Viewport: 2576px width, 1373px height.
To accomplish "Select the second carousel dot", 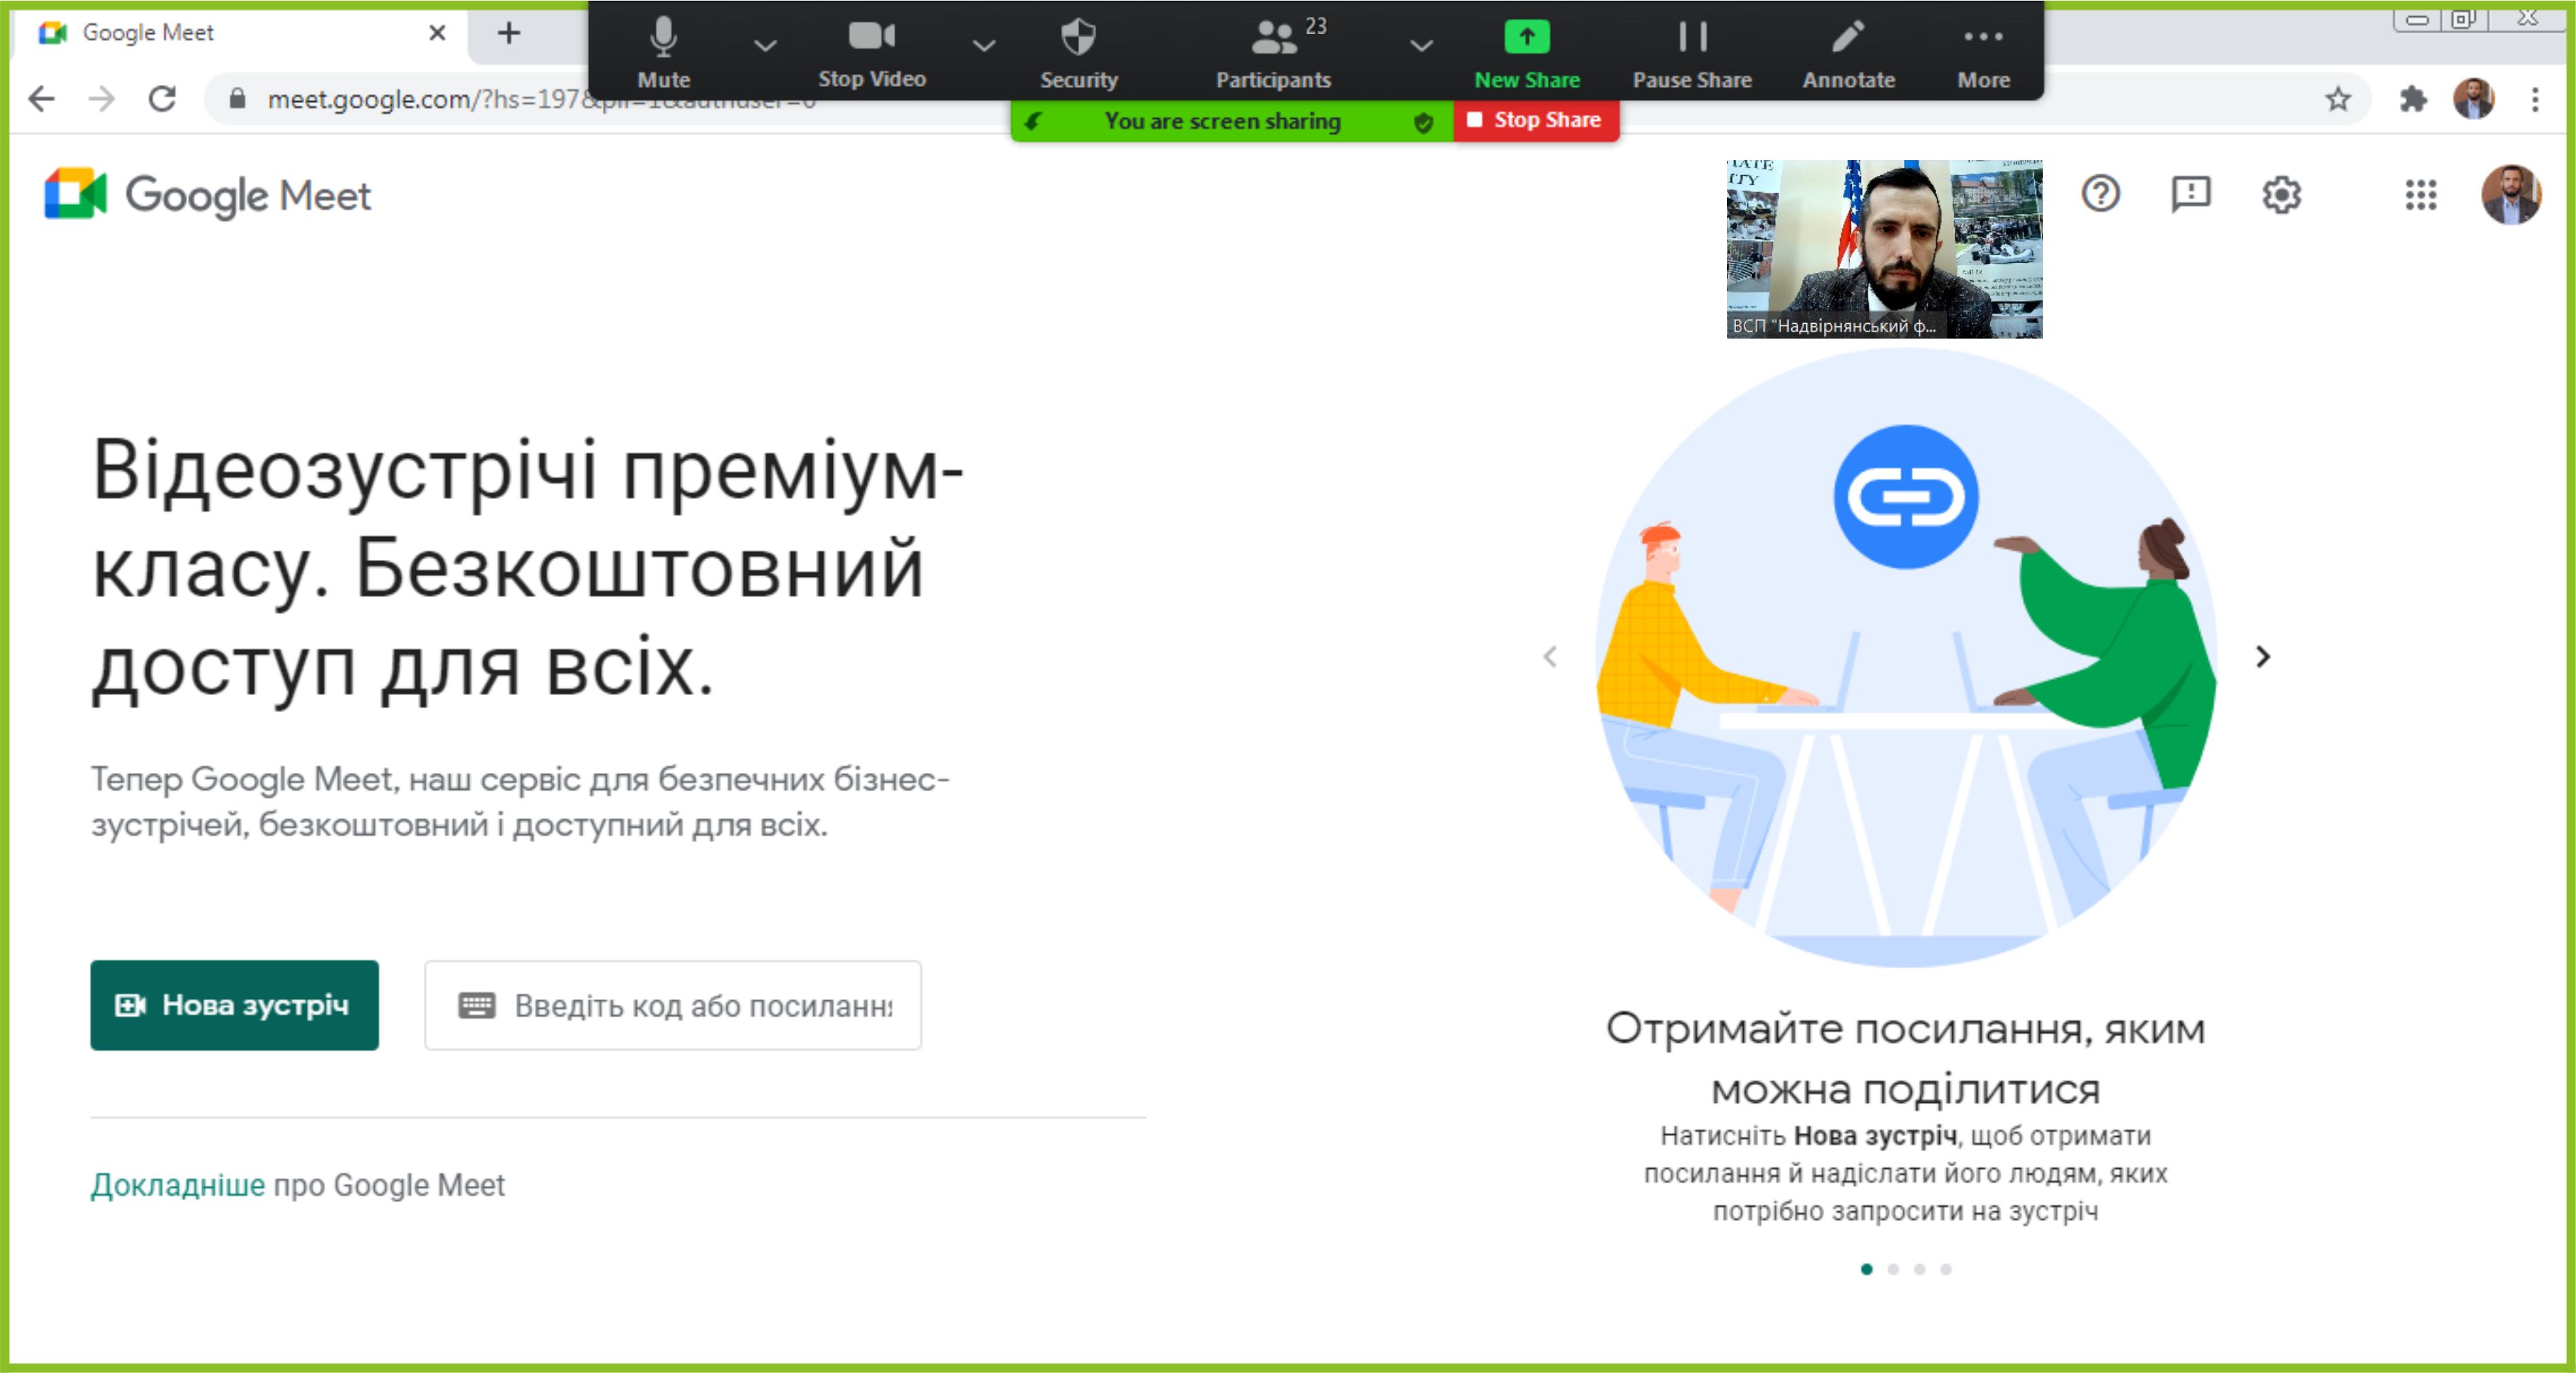I will (x=1893, y=1269).
